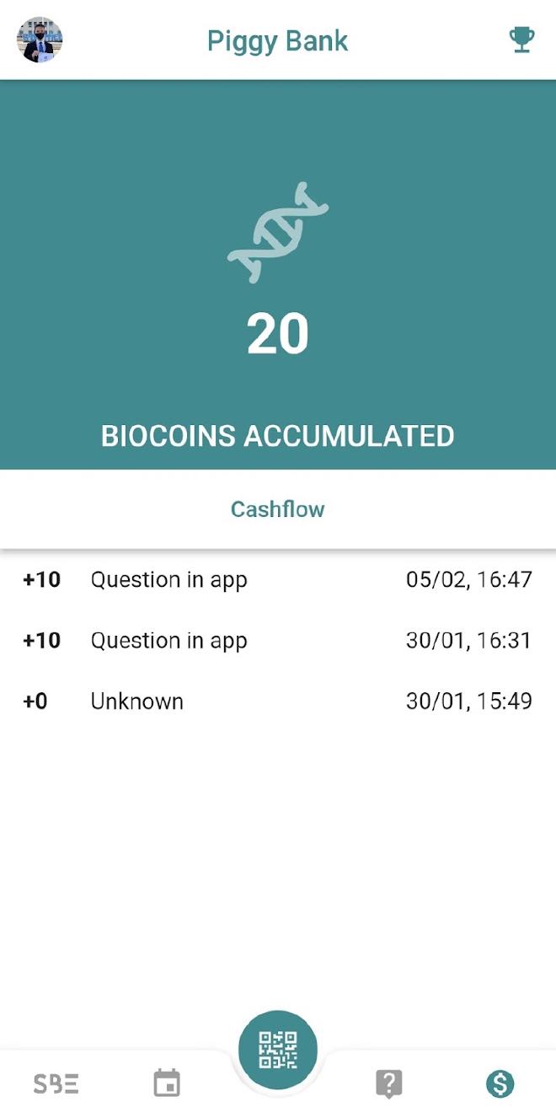Tap the question mark quiz icon

point(388,1084)
